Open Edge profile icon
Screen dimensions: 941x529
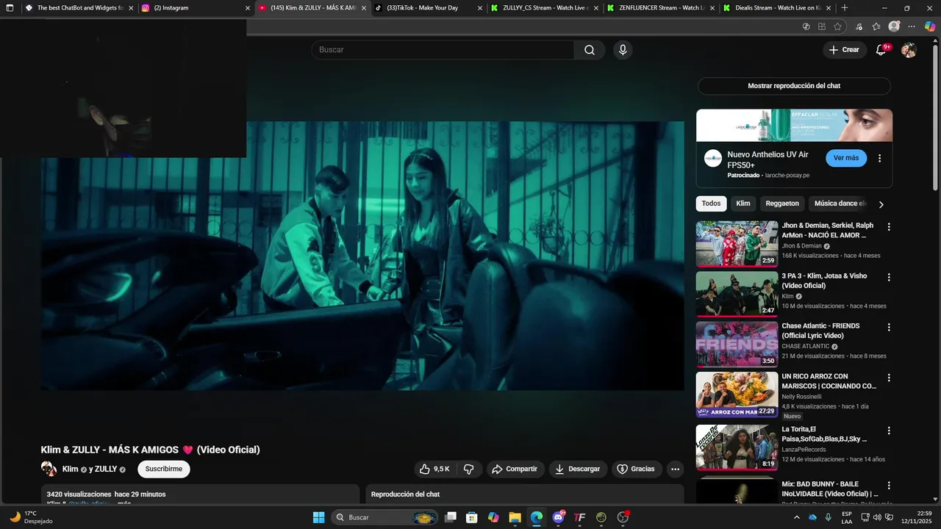(x=894, y=26)
